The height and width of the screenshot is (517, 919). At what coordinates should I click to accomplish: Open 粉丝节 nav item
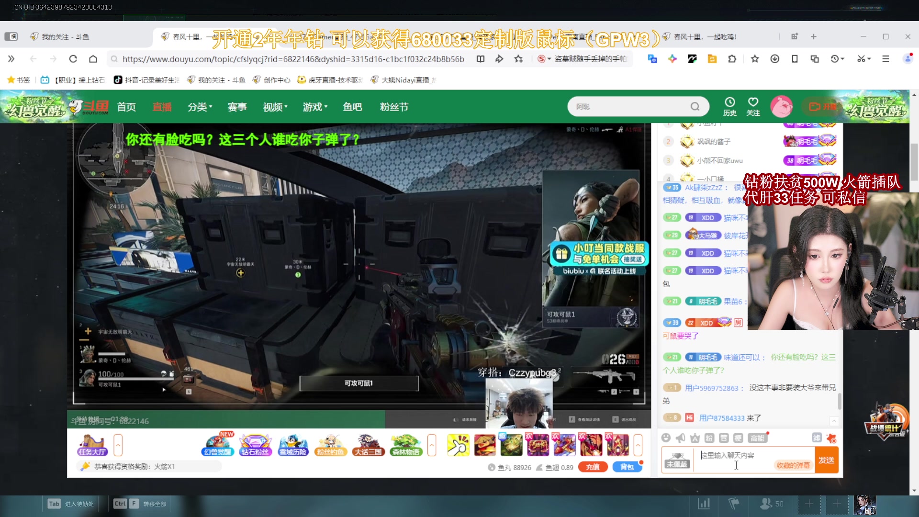(394, 107)
